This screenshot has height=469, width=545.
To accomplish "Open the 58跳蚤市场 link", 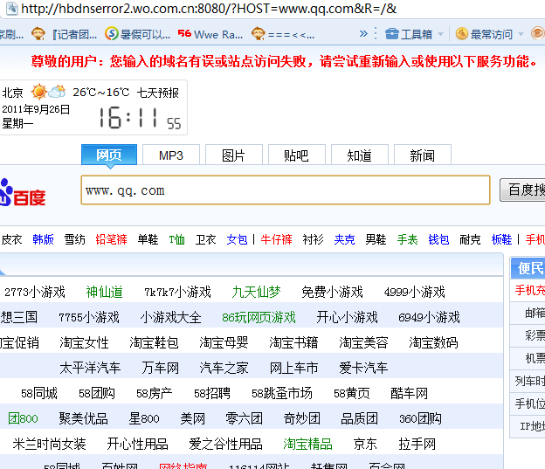I will (x=282, y=393).
